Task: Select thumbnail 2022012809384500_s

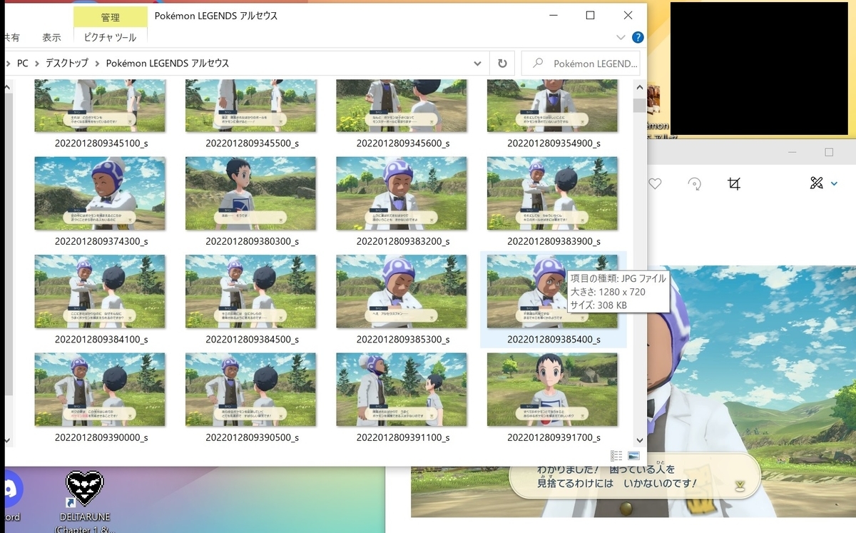Action: (251, 293)
